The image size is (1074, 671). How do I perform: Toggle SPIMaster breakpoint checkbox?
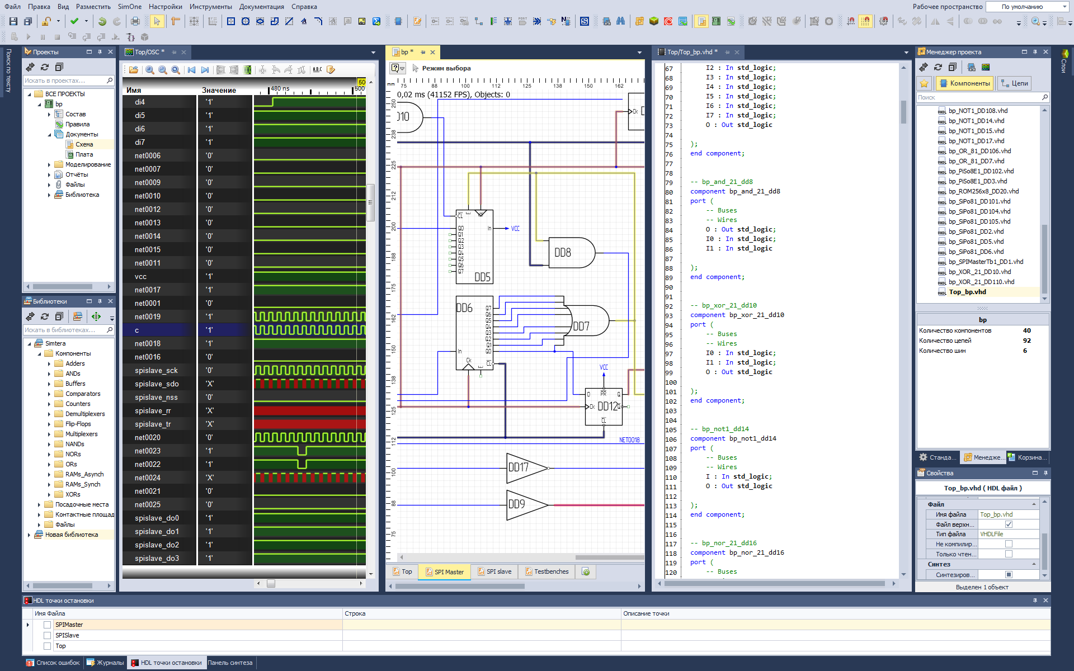pyautogui.click(x=48, y=625)
